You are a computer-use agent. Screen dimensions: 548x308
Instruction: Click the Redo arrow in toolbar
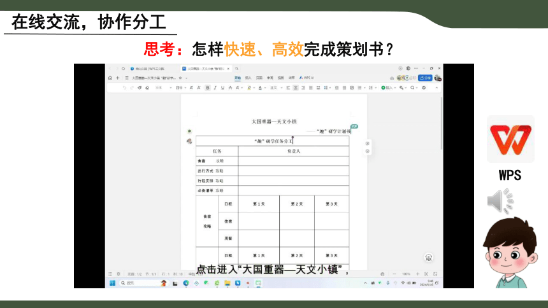point(132,88)
